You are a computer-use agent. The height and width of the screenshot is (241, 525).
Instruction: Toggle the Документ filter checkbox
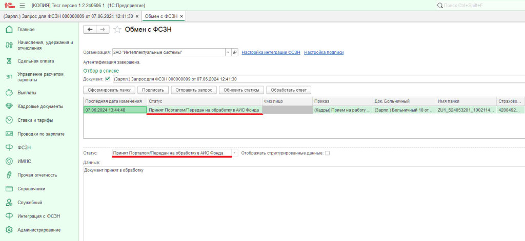coord(107,79)
